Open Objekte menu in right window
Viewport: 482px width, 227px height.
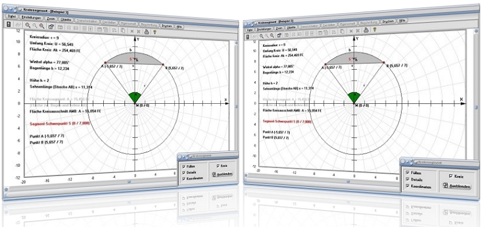[x=291, y=27]
